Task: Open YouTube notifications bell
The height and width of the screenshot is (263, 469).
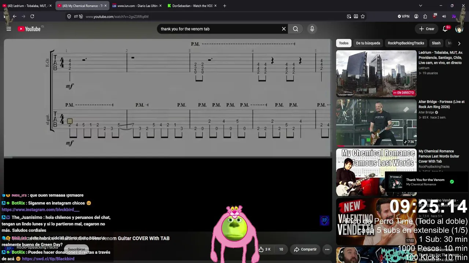Action: tap(446, 29)
